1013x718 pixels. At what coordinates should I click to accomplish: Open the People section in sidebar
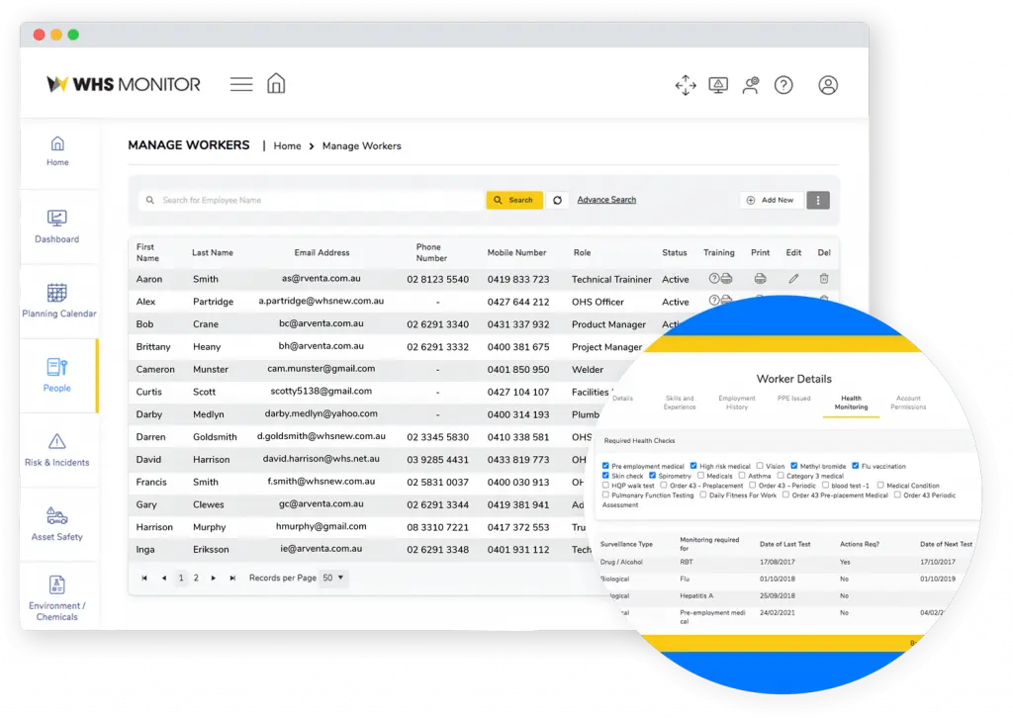pyautogui.click(x=56, y=376)
